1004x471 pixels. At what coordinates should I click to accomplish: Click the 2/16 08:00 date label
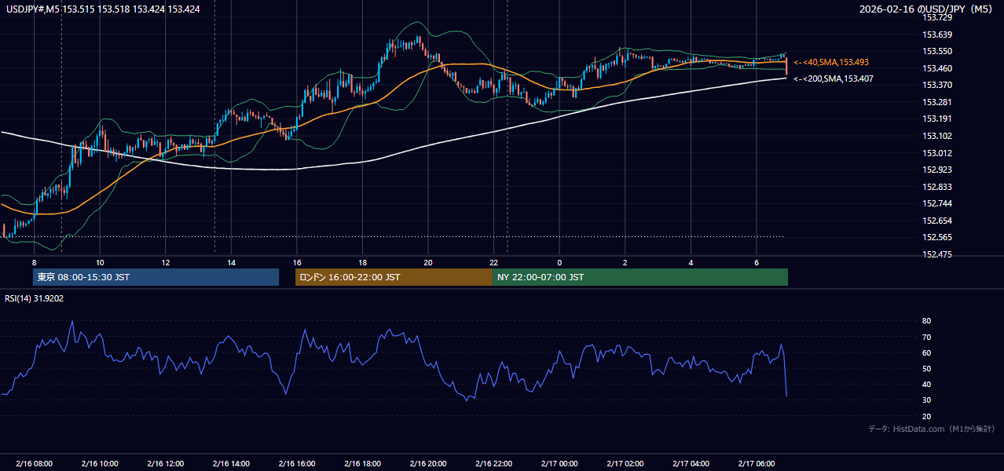pos(34,463)
